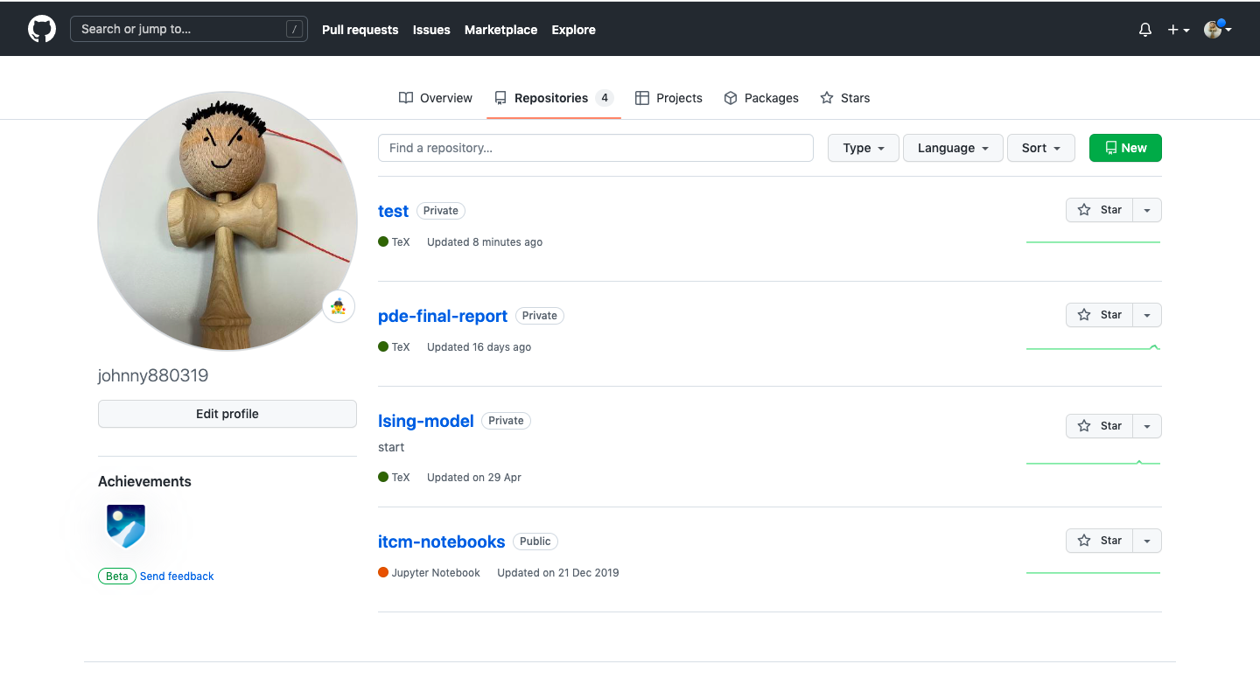Screen dimensions: 1260x692
Task: Open the Language filter dropdown
Action: 953,148
